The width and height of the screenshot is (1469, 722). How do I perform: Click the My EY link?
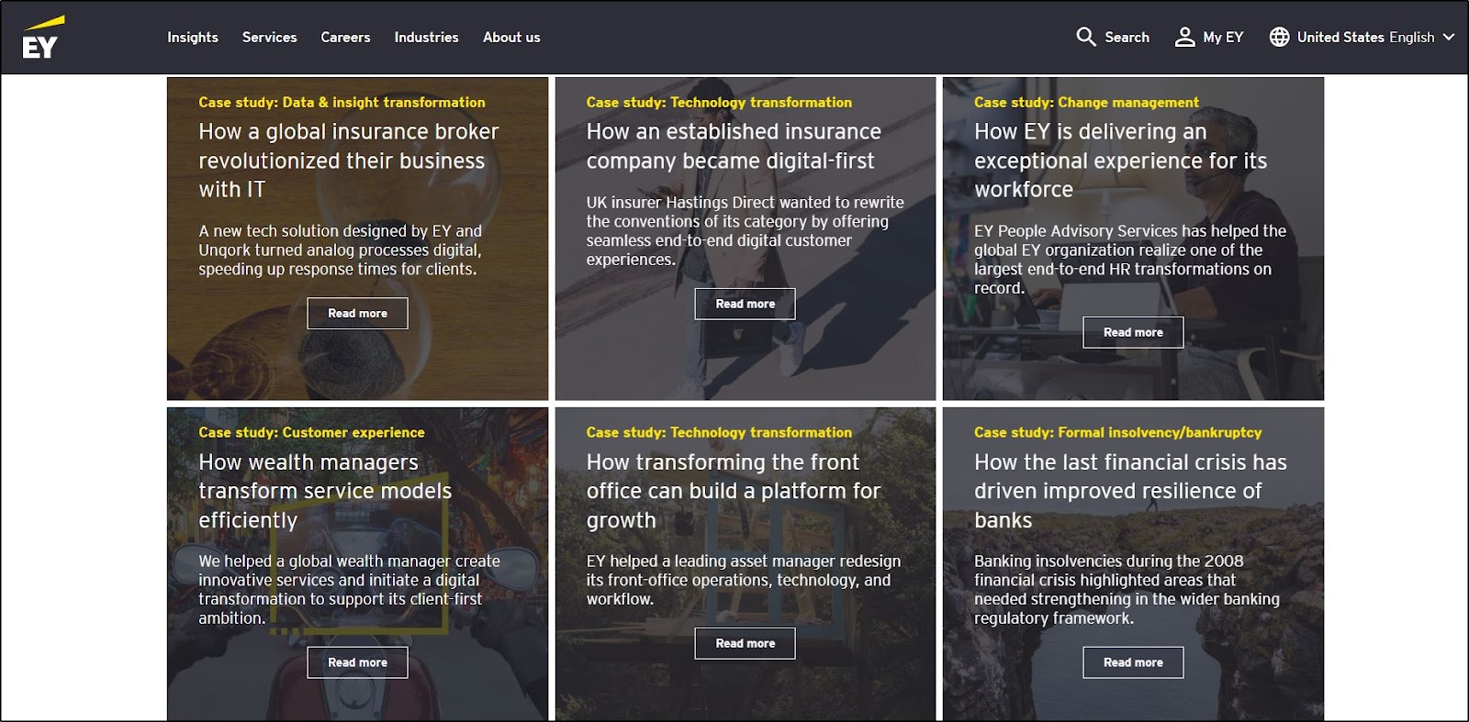tap(1223, 38)
